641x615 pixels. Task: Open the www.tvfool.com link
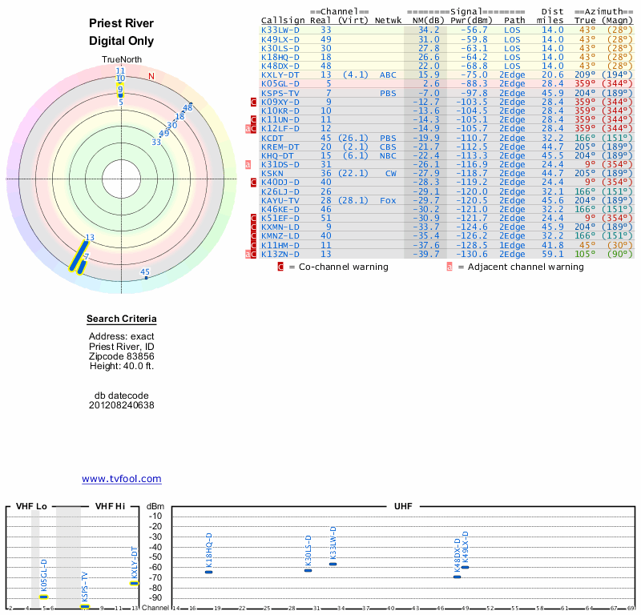tap(121, 479)
